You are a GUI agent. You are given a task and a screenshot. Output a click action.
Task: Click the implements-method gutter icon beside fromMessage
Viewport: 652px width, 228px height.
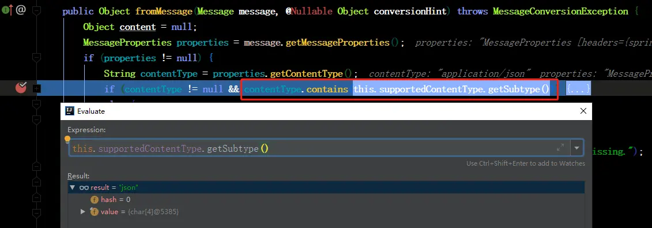[x=7, y=10]
